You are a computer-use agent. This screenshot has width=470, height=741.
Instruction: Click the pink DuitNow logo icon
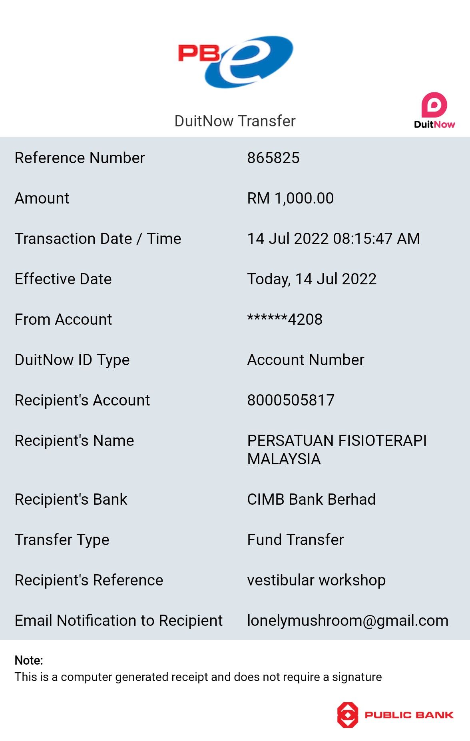pyautogui.click(x=434, y=105)
